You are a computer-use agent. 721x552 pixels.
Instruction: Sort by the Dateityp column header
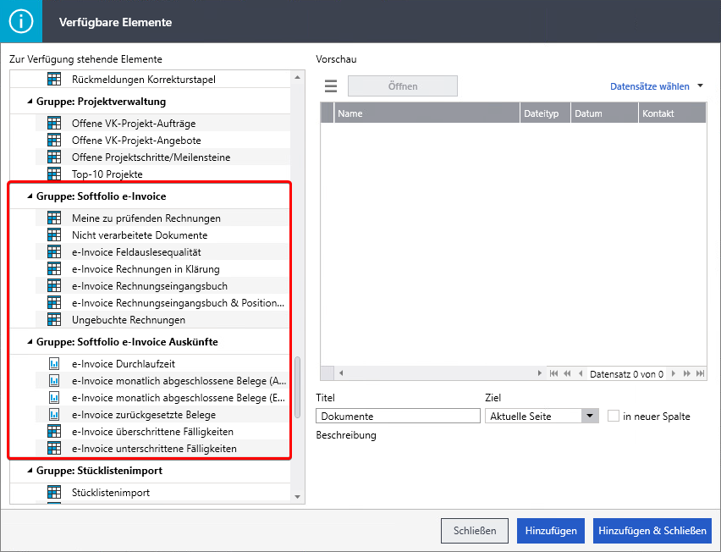(x=542, y=113)
